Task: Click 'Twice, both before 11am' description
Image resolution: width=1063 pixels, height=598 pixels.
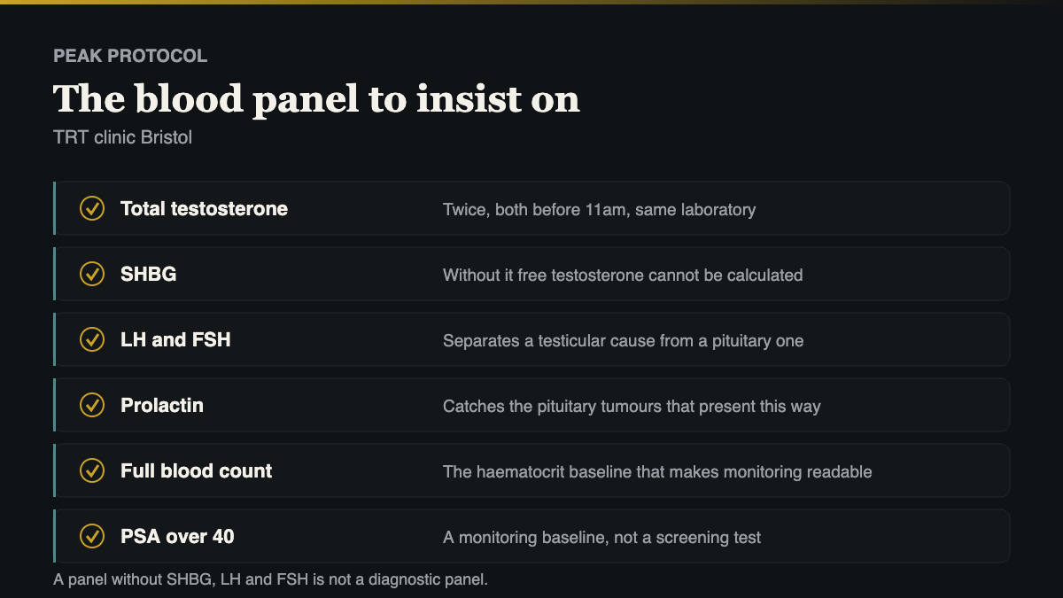Action: pyautogui.click(x=599, y=210)
